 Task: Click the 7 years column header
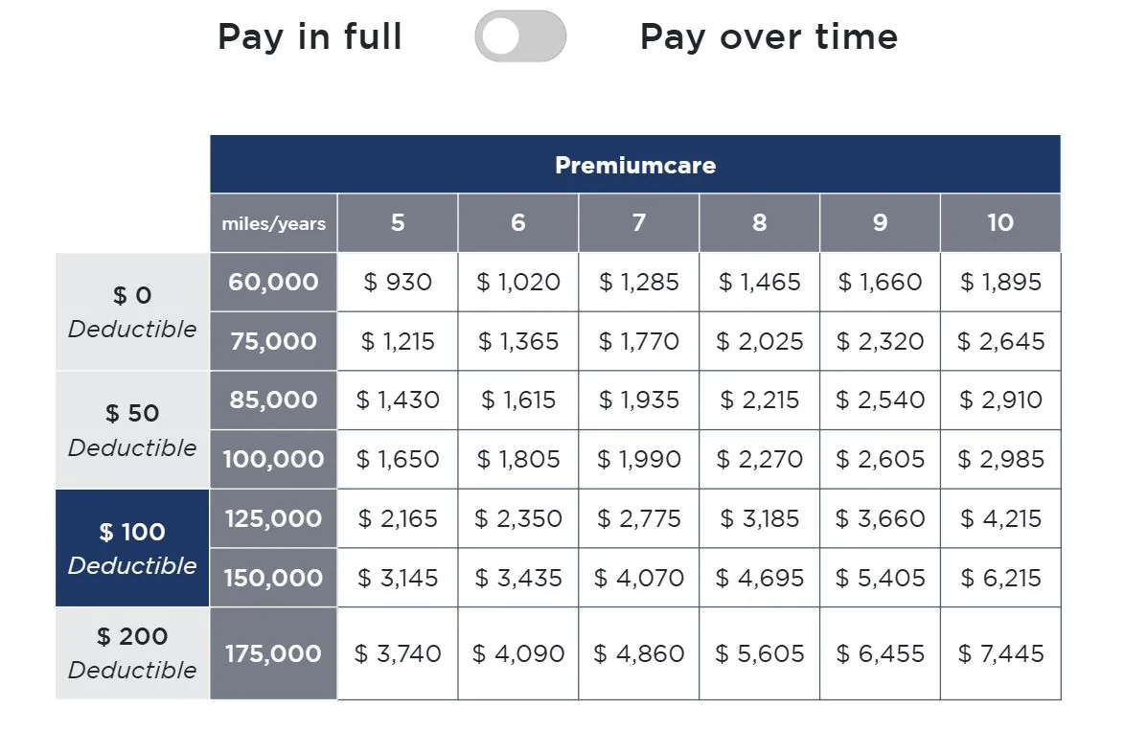[639, 222]
